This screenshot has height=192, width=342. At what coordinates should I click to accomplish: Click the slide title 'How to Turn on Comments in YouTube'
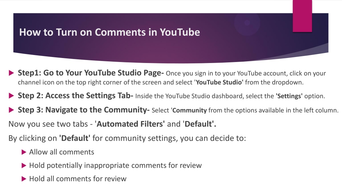point(110,32)
